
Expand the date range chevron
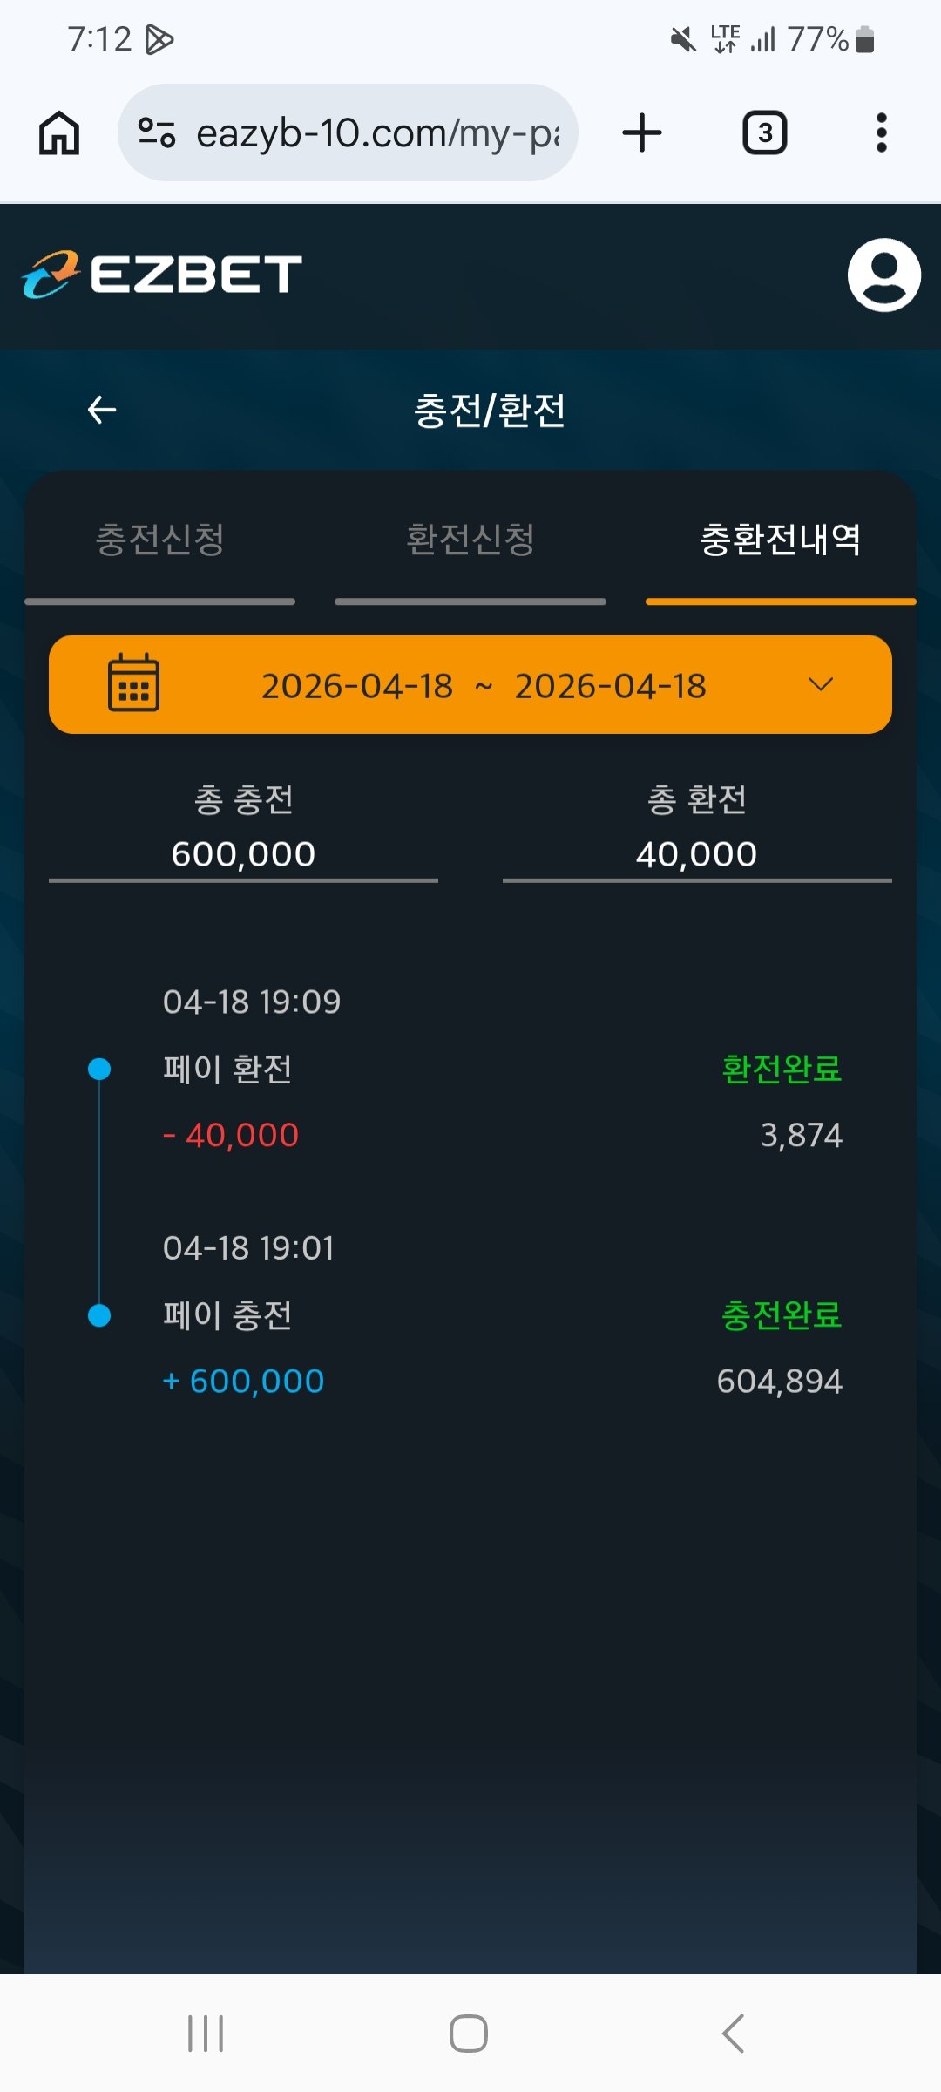(x=821, y=684)
